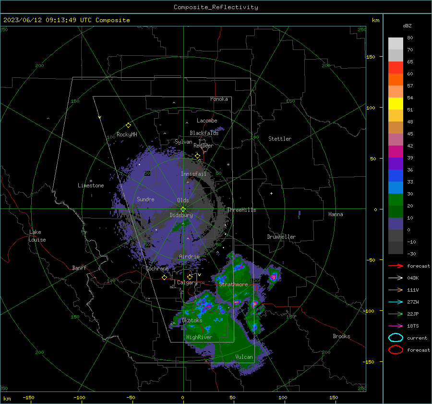
Task: Click the magenta storm core east of Strathmore
Action: tap(273, 277)
